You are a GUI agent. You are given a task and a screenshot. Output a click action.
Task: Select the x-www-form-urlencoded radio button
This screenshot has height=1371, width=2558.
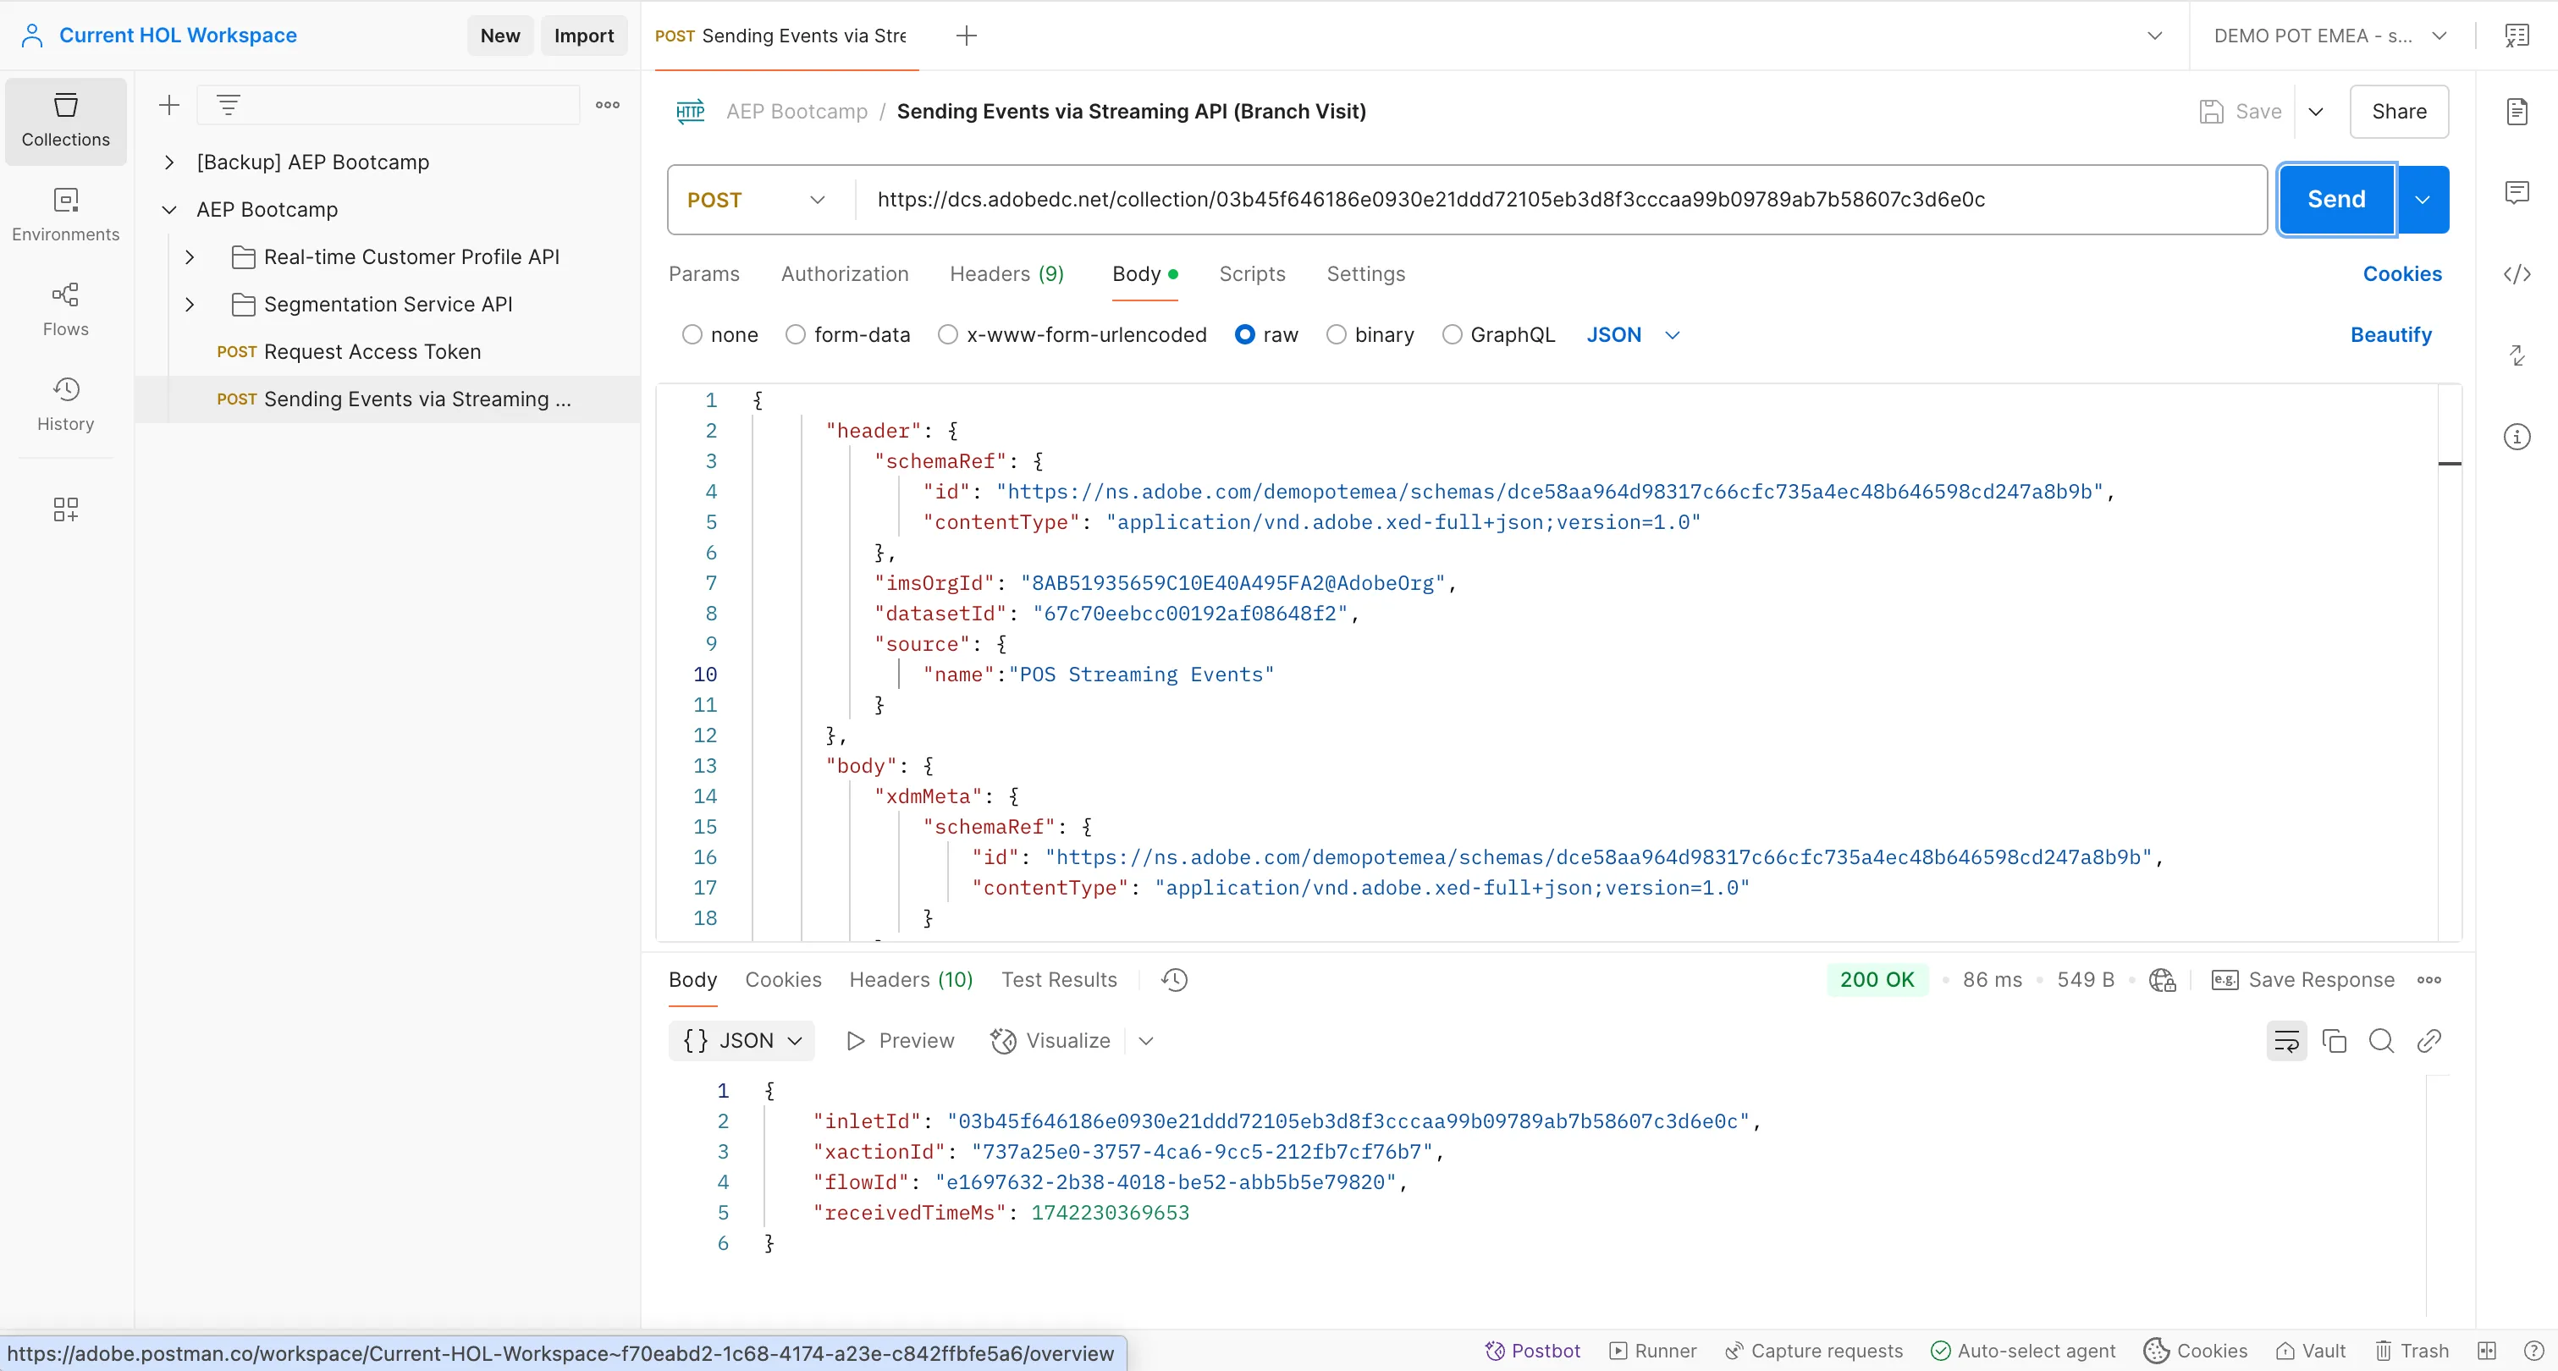pyautogui.click(x=948, y=334)
